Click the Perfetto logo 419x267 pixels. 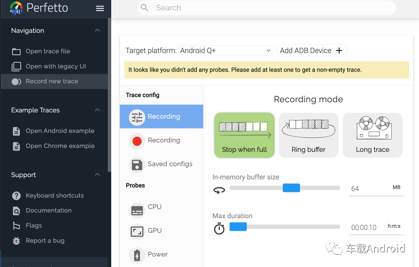click(16, 8)
